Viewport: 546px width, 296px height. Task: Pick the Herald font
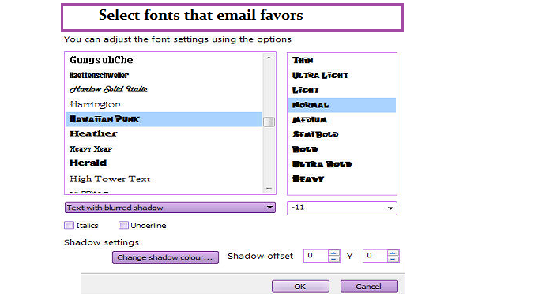click(x=164, y=163)
